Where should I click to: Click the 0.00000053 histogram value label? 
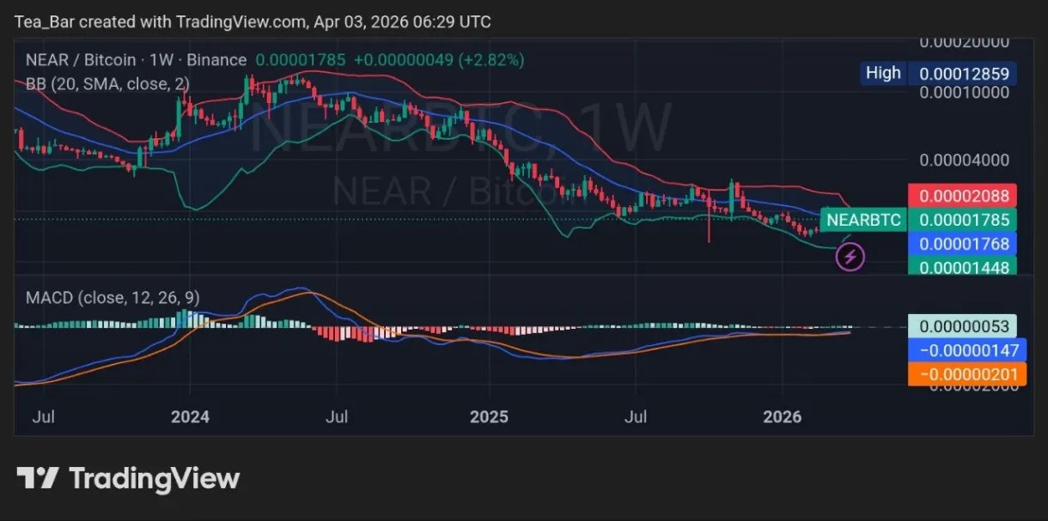pos(962,326)
